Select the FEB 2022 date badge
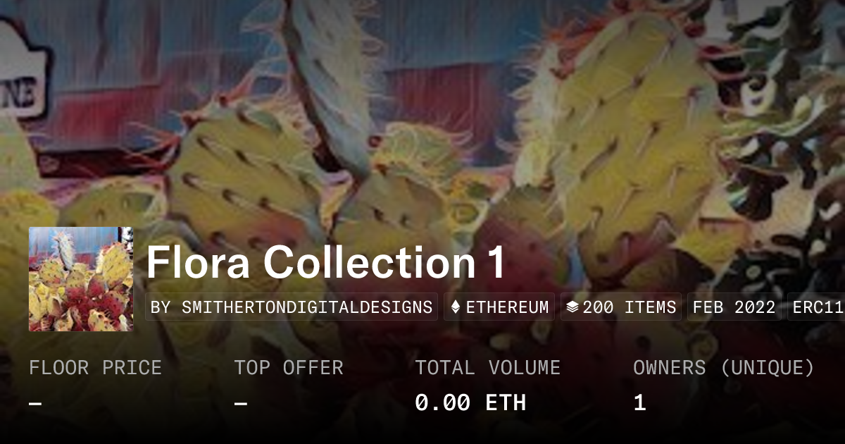Viewport: 845px width, 444px height. coord(734,307)
